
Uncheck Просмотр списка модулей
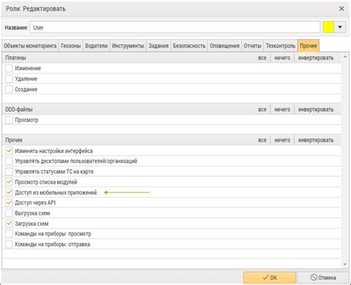coord(9,182)
